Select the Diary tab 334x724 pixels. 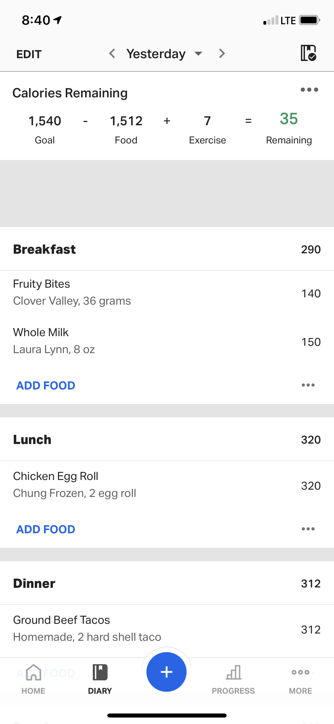(x=100, y=680)
